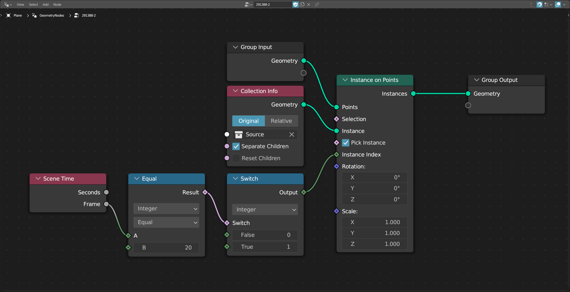Toggle the Pick Instance checkbox
Viewport: 570px width, 292px height.
tap(346, 143)
